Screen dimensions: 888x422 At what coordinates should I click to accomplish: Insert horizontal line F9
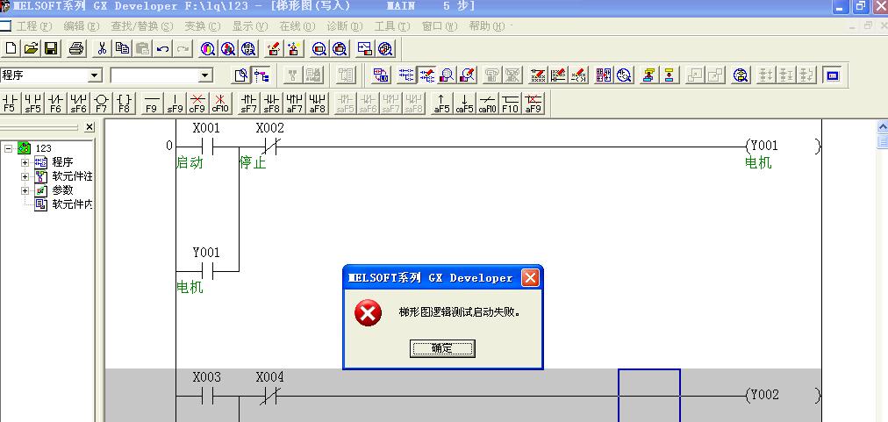tap(151, 104)
